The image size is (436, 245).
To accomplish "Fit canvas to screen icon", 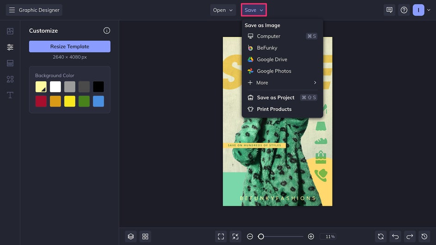I will [221, 236].
